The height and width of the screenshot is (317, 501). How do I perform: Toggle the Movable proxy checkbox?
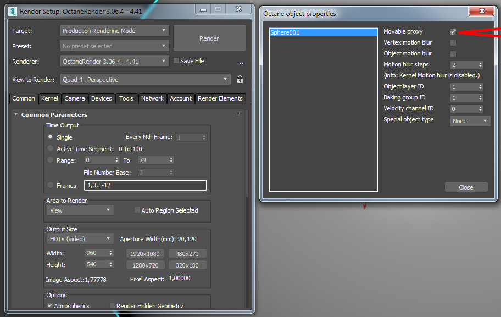pos(453,32)
